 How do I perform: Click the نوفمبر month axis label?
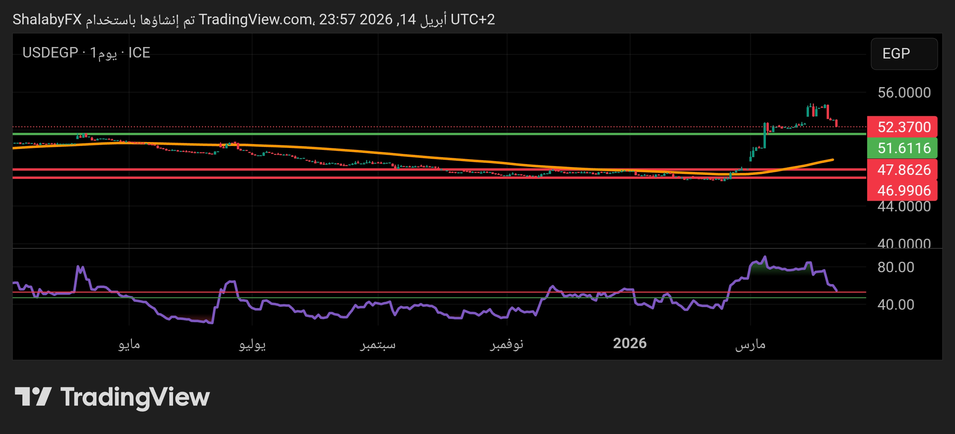click(506, 344)
